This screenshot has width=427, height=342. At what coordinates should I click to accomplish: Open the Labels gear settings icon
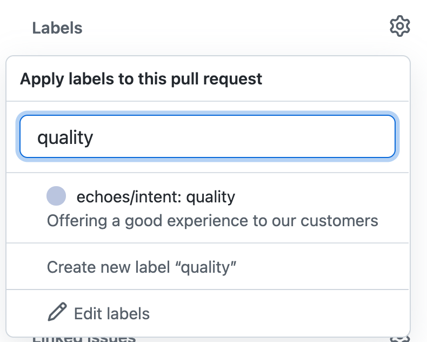click(x=399, y=26)
